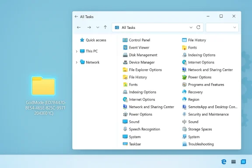
Task: Click the All Tasks address bar field
Action: click(157, 28)
